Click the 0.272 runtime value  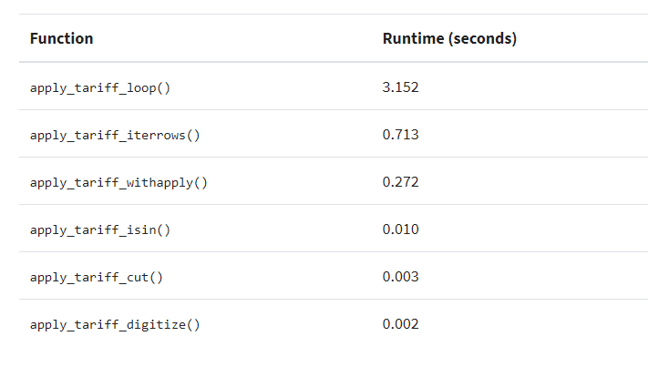point(400,182)
